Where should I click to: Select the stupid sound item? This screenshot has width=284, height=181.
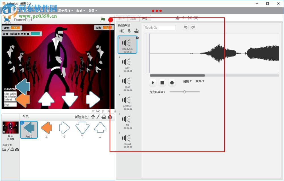(x=127, y=140)
